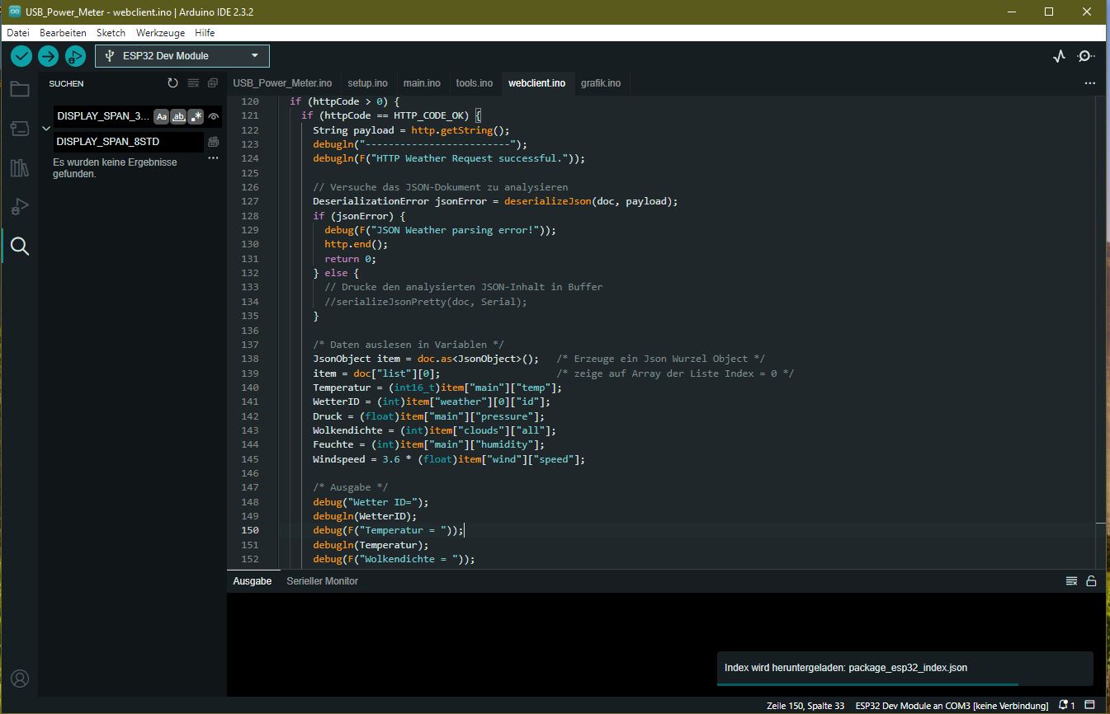Viewport: 1110px width, 714px height.
Task: Click the SUCHEN panel heading
Action: 66,83
